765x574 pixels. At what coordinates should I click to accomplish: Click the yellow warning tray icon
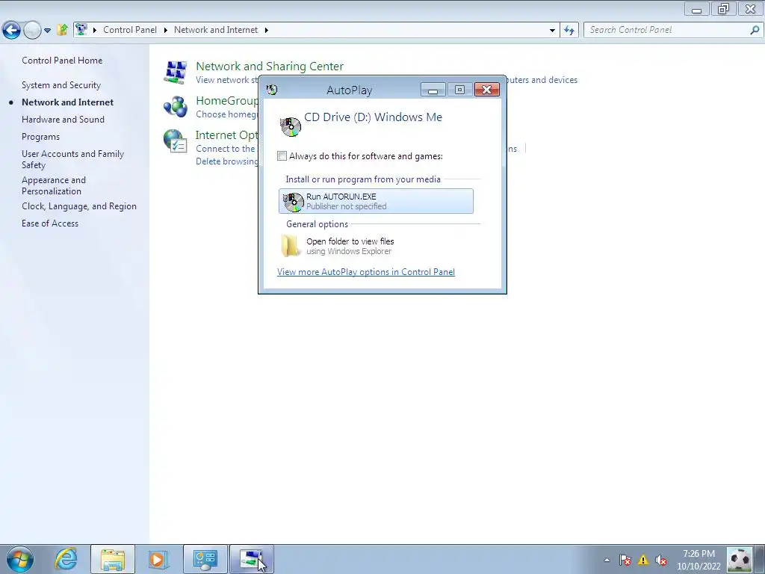(643, 560)
